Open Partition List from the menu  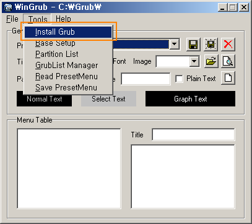click(68, 54)
